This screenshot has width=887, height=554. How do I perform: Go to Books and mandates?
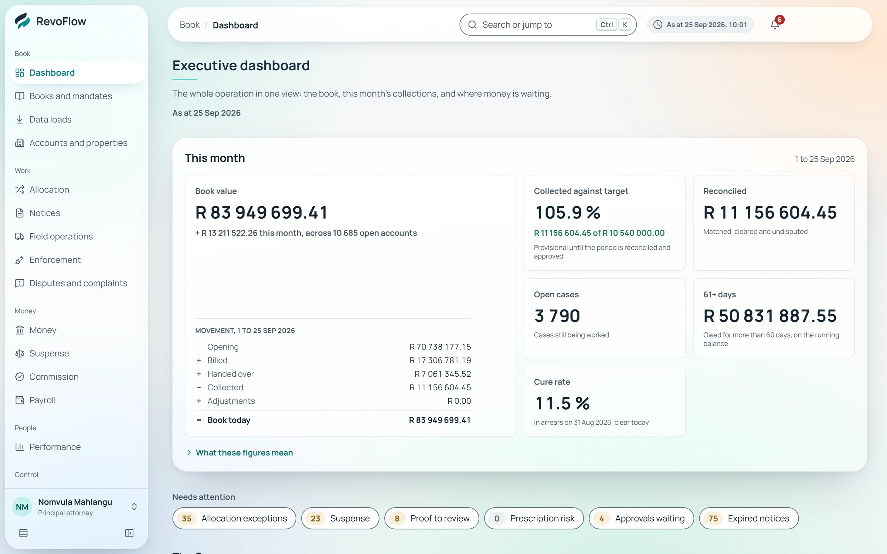click(77, 96)
